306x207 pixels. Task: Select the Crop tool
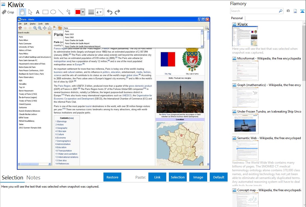pos(8,12)
